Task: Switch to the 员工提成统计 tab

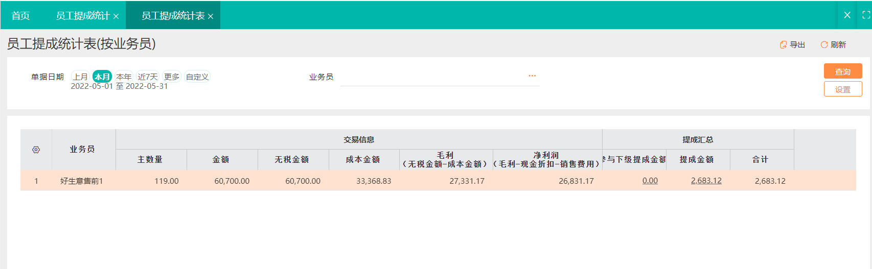Action: (x=82, y=16)
